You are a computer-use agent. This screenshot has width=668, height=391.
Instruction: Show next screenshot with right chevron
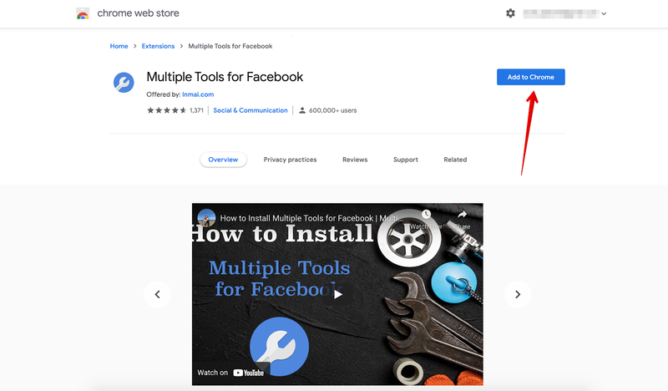click(x=518, y=294)
